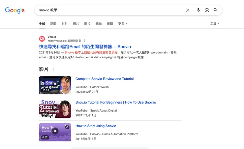
Task: Click the date 2024年3月11日
Action: coord(86,115)
